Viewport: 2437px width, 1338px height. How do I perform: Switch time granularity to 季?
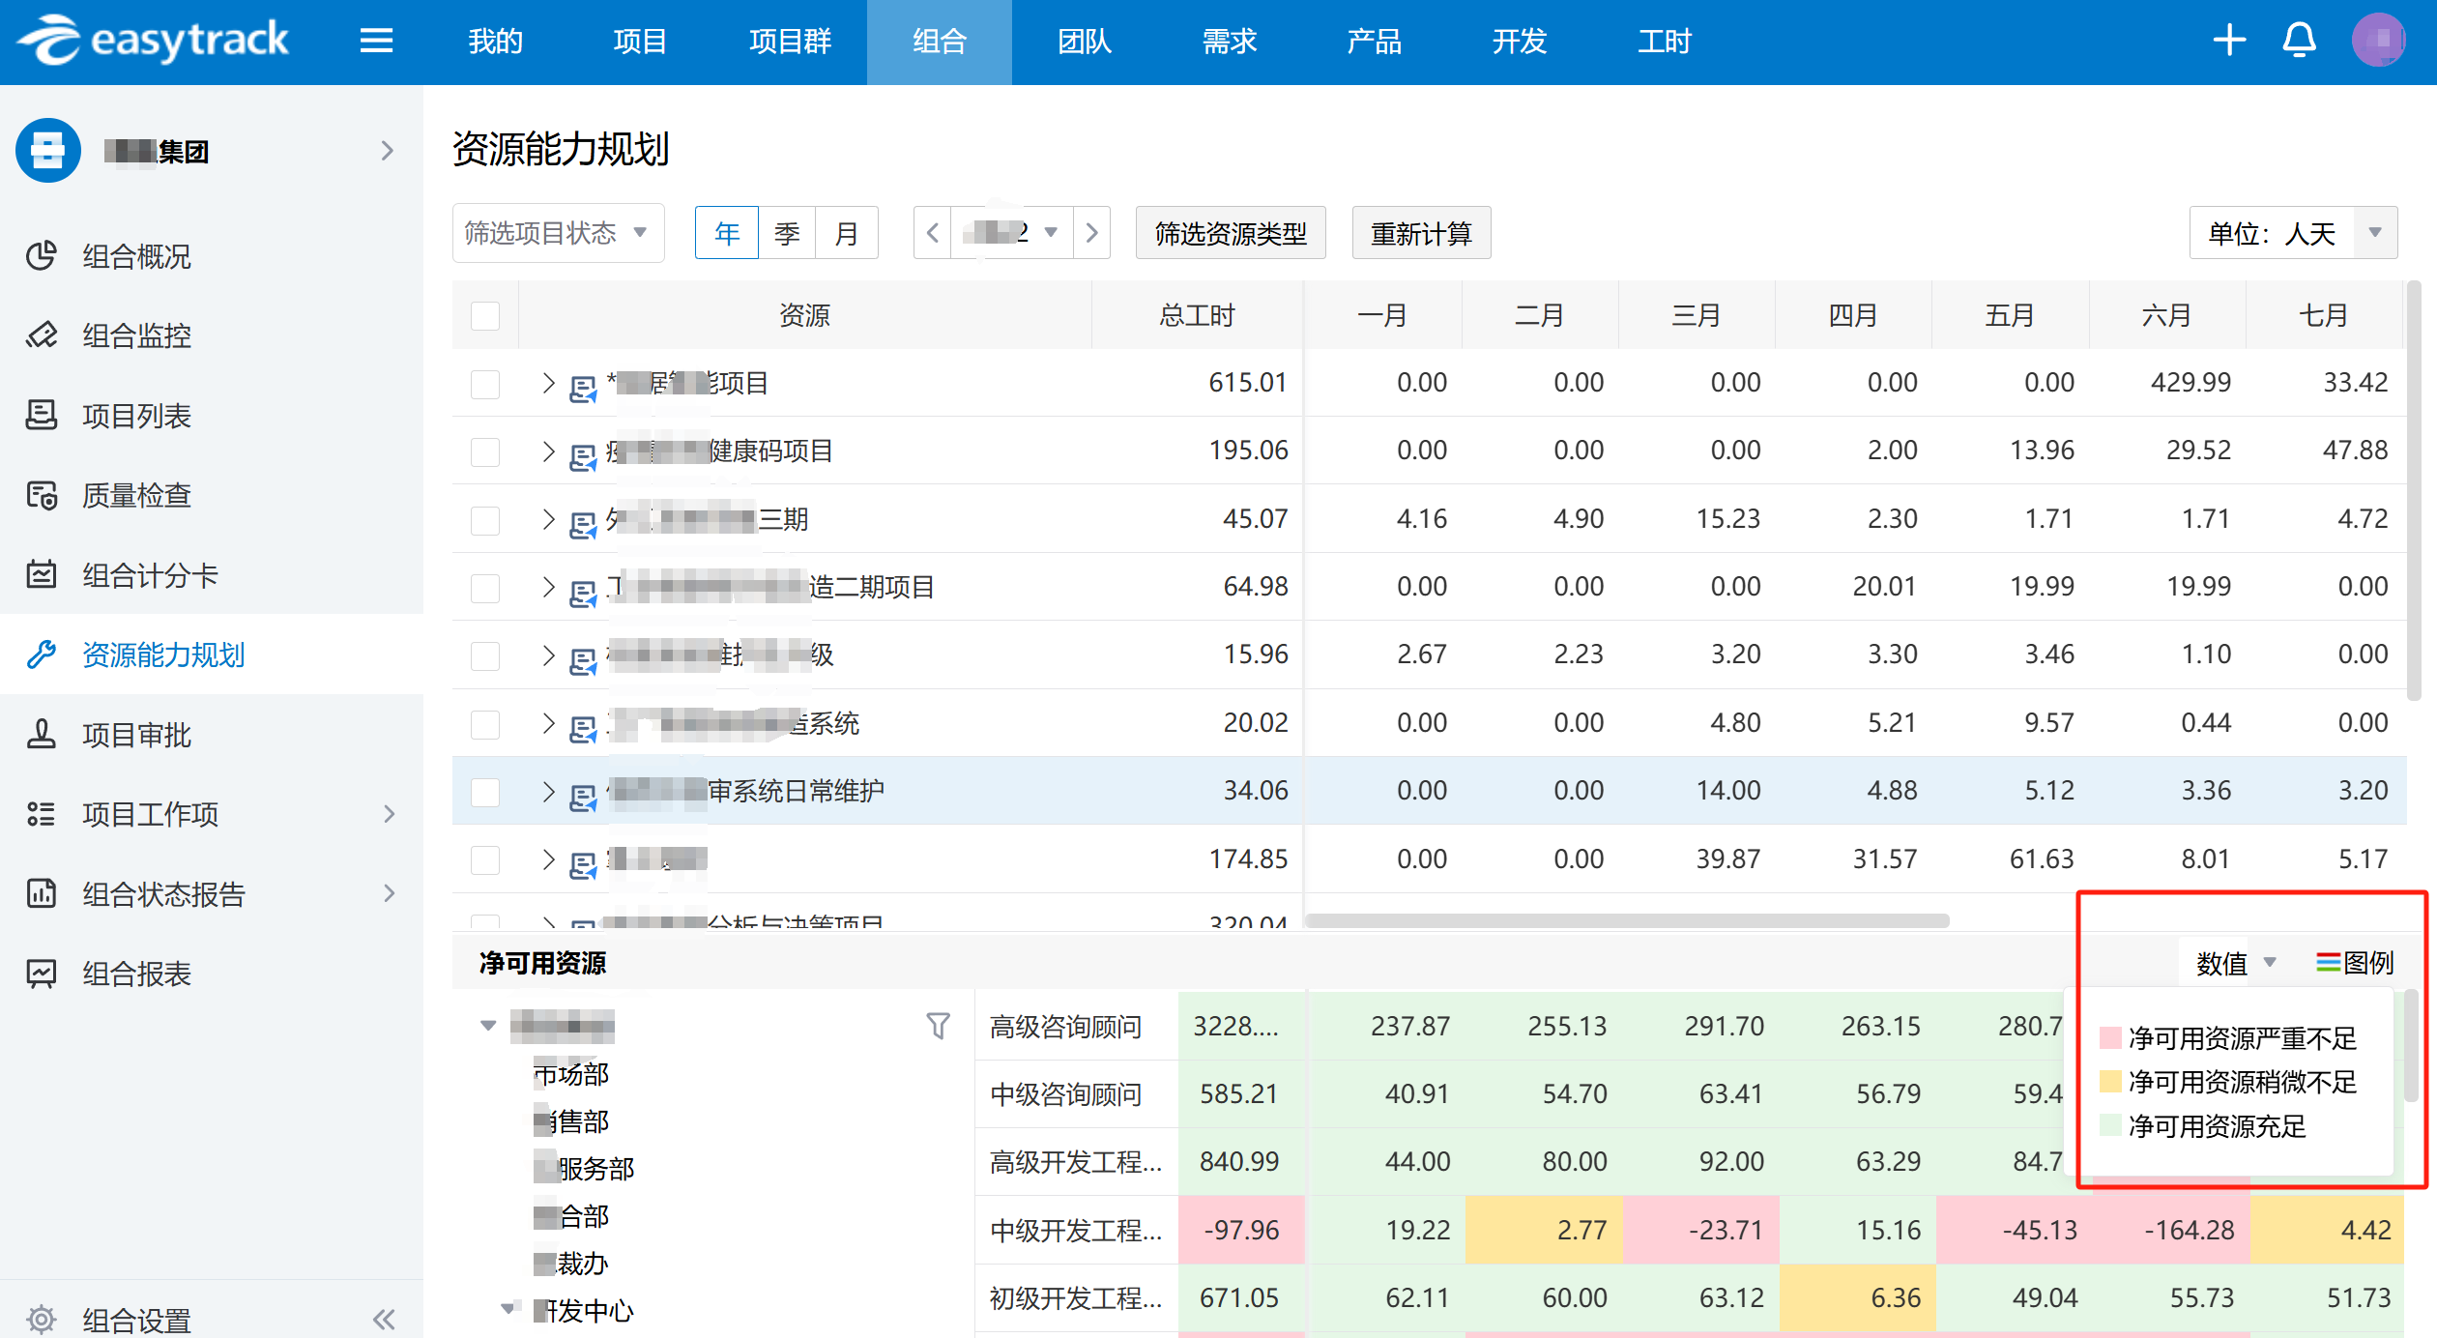tap(786, 232)
